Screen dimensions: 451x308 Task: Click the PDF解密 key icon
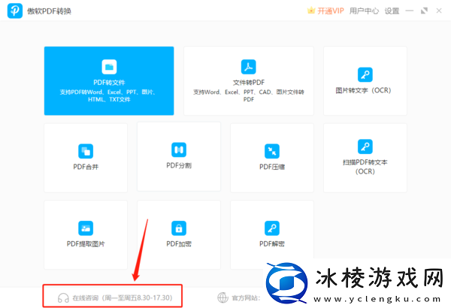coord(272,228)
